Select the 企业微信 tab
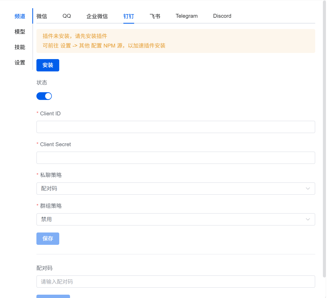The width and height of the screenshot is (327, 298). [97, 16]
